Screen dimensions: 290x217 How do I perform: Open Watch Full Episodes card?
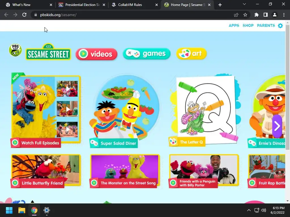(46, 110)
